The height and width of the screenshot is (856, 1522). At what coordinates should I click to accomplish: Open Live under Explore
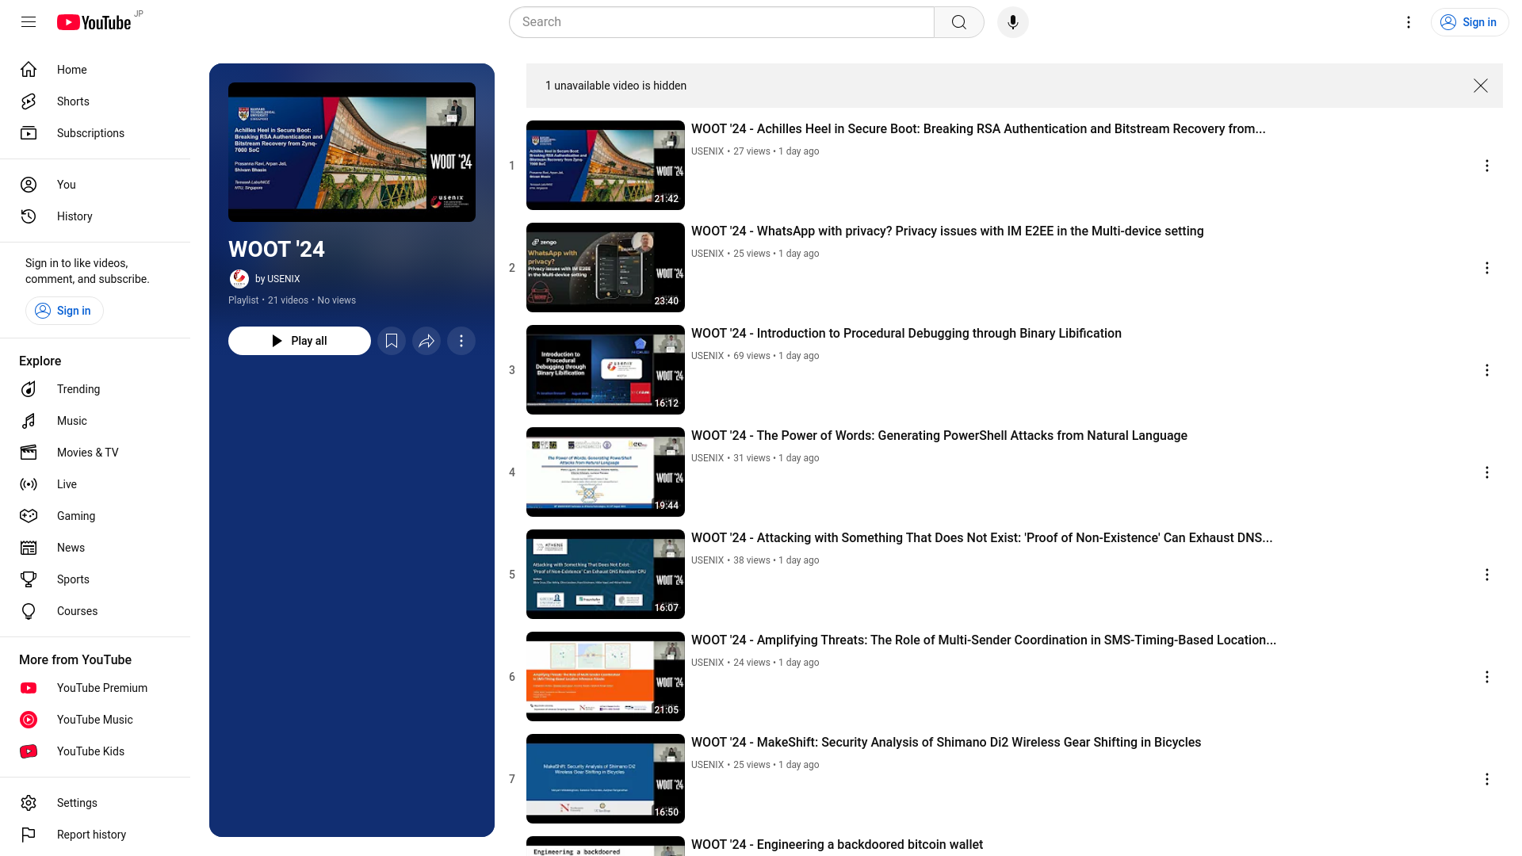click(95, 484)
